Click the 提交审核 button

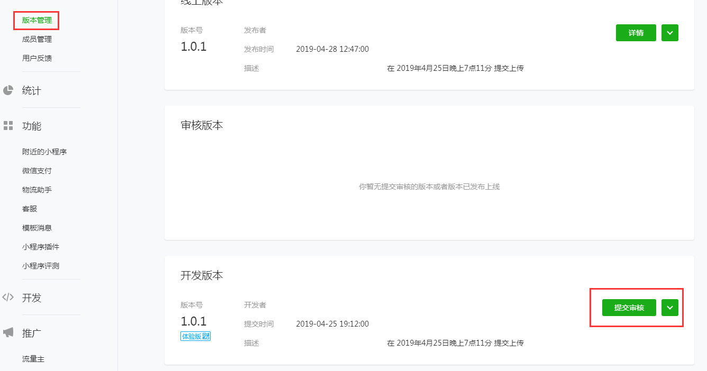tap(629, 308)
